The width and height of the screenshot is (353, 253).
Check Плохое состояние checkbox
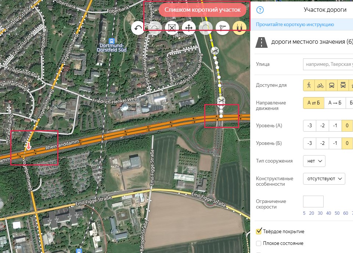tap(259, 243)
